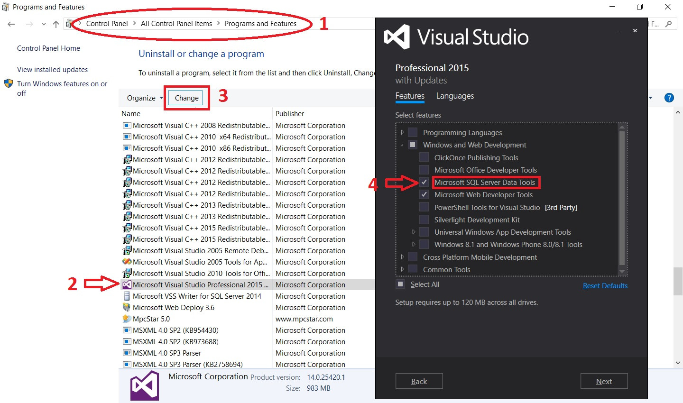Click the Back button in installer
This screenshot has width=683, height=403.
[419, 381]
